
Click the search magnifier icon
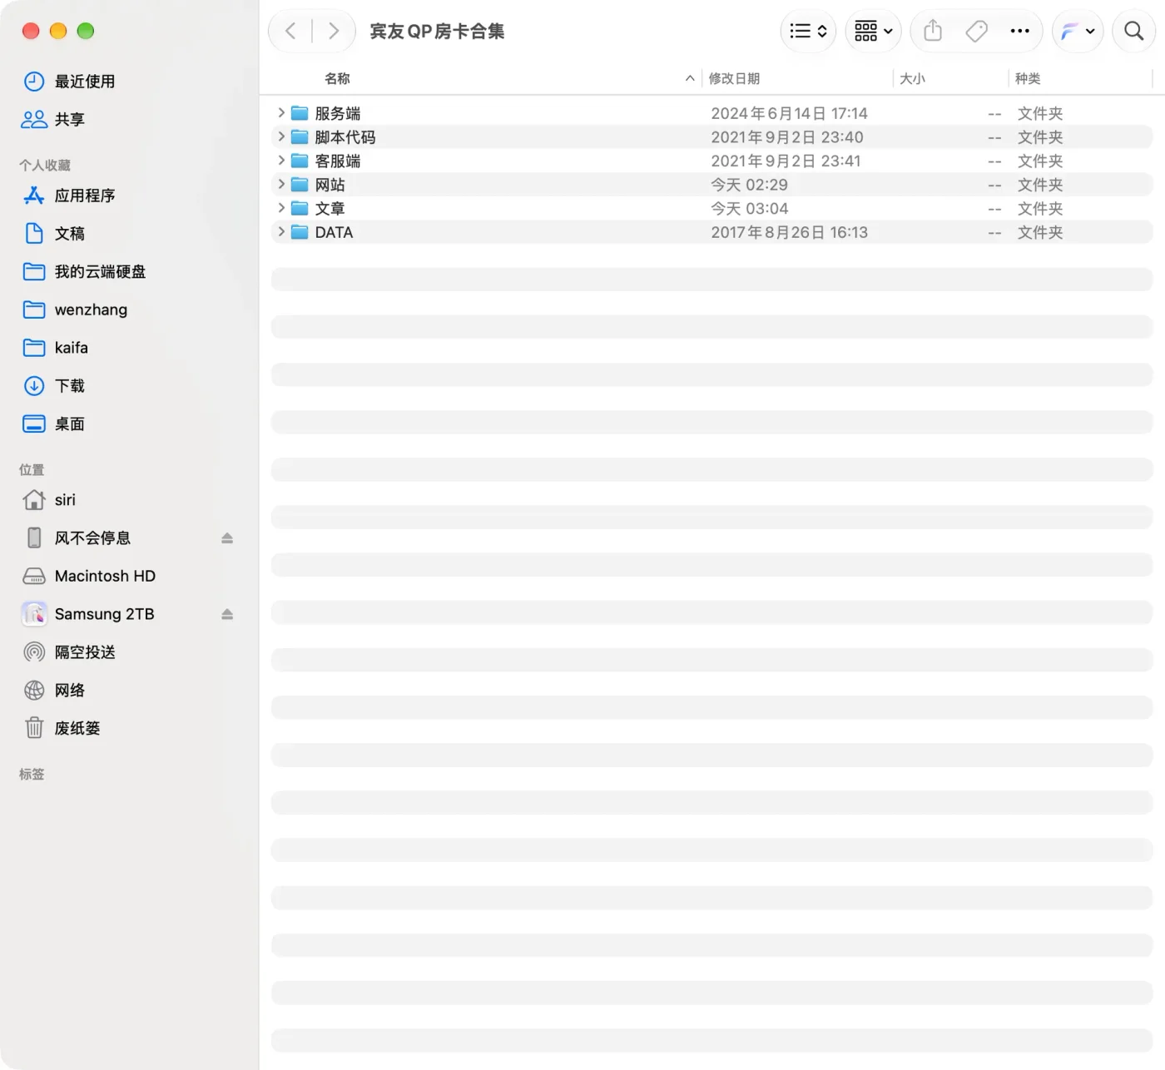[x=1133, y=31]
